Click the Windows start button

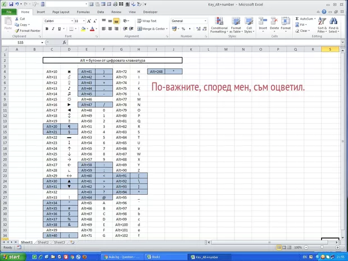[12, 257]
